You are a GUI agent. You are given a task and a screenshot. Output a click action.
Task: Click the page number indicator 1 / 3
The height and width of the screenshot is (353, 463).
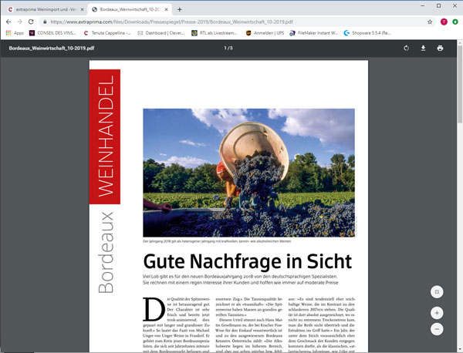point(228,48)
